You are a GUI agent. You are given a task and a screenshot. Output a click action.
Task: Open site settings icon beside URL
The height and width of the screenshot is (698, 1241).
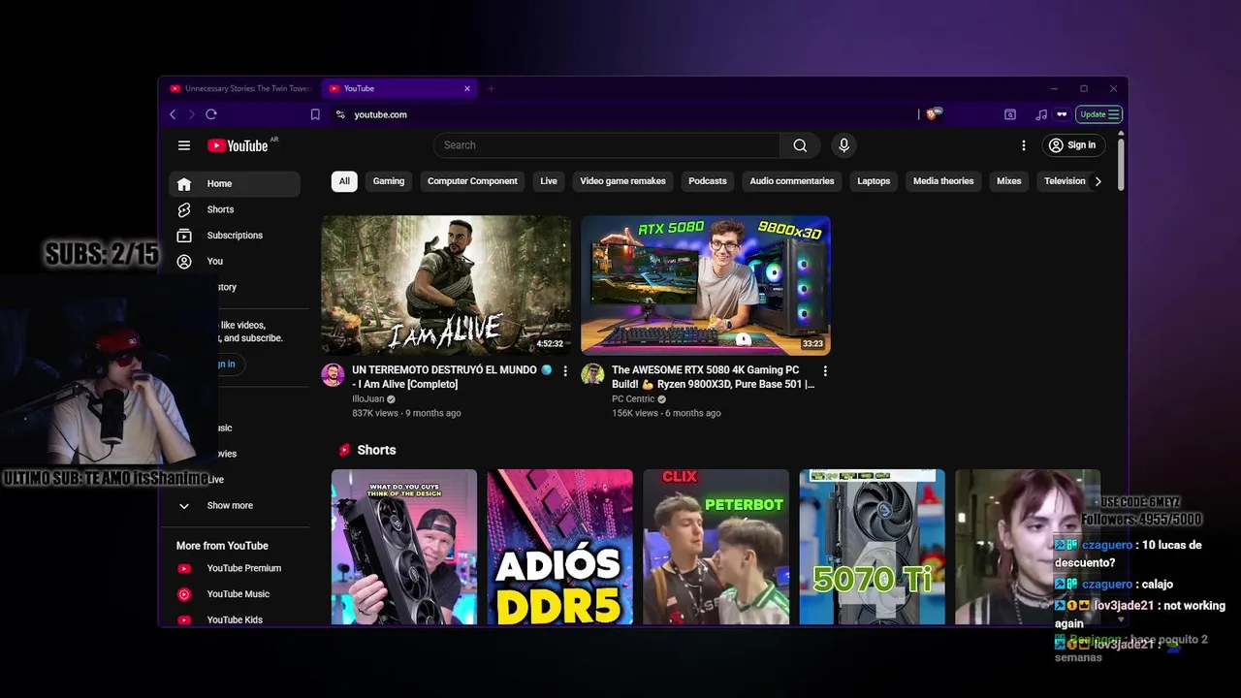[339, 114]
